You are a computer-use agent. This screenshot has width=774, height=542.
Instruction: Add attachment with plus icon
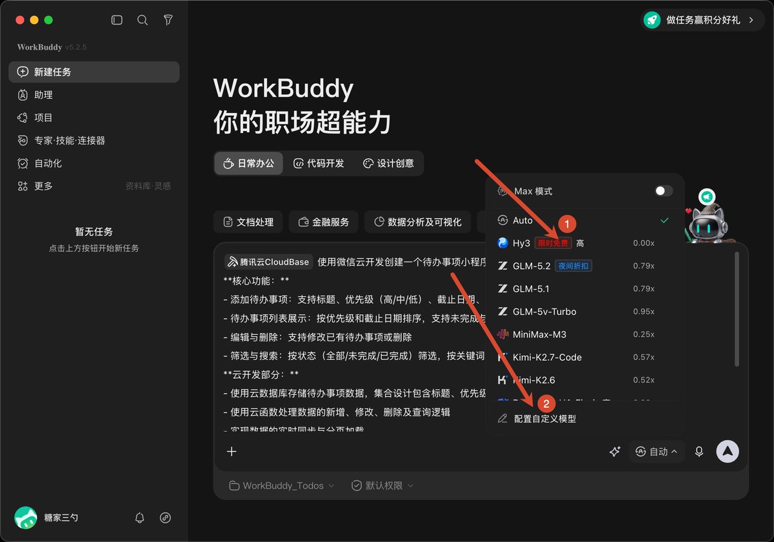pyautogui.click(x=232, y=452)
